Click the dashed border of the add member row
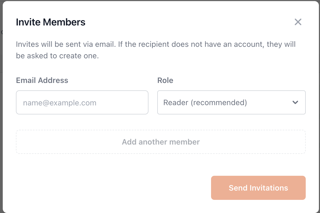 (161, 130)
